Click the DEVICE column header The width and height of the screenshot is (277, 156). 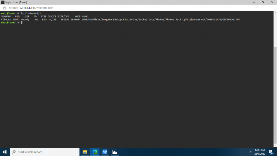pyautogui.click(x=52, y=16)
